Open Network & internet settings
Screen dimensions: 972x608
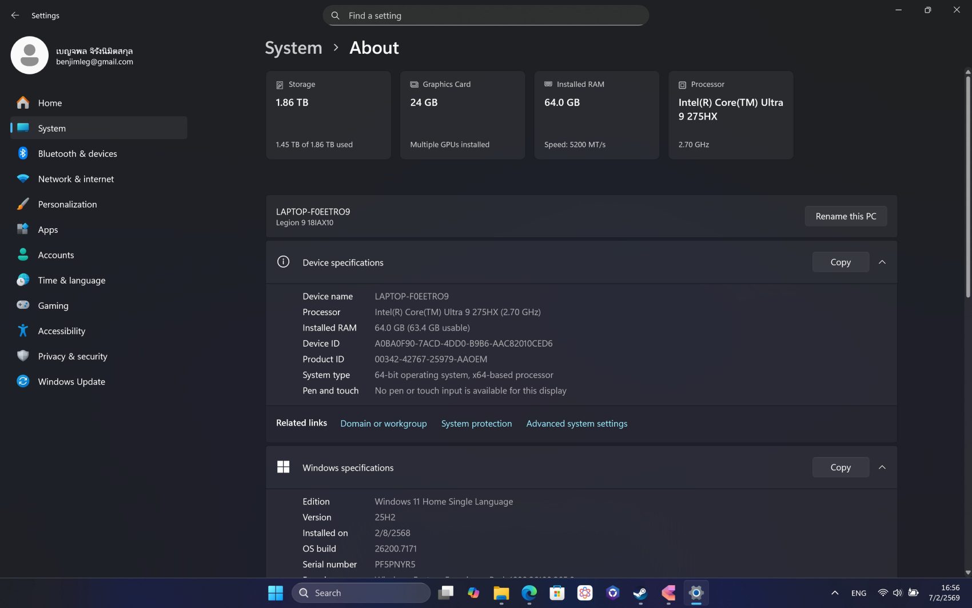[98, 179]
